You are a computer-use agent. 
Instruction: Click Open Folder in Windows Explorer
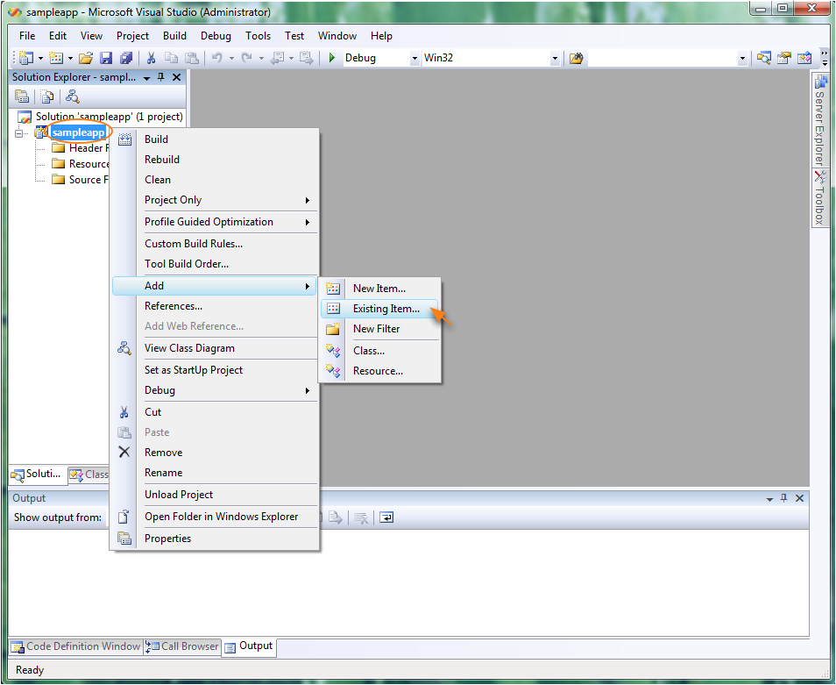point(215,517)
